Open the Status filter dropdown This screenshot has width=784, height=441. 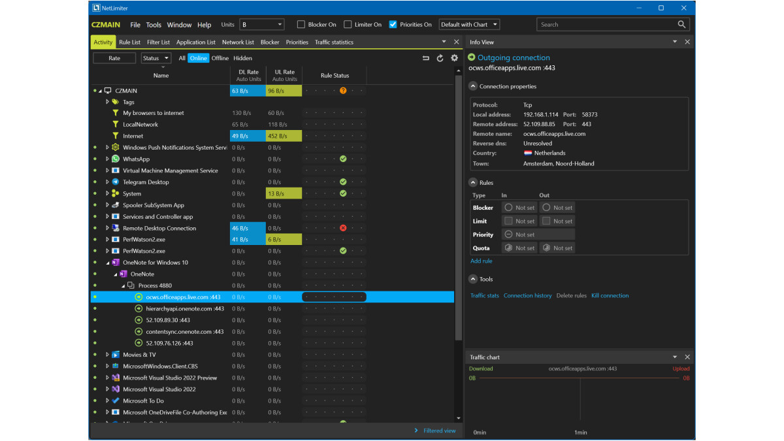click(x=156, y=58)
